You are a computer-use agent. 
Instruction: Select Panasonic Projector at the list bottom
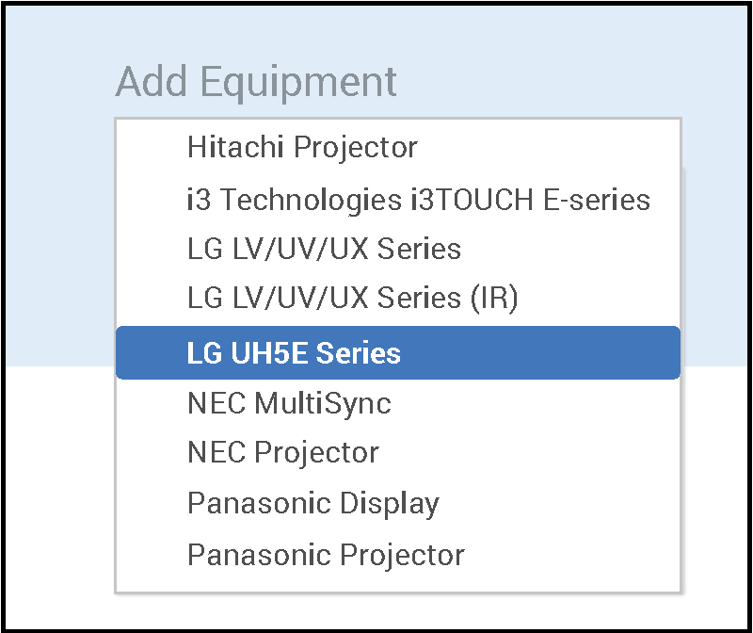[326, 554]
